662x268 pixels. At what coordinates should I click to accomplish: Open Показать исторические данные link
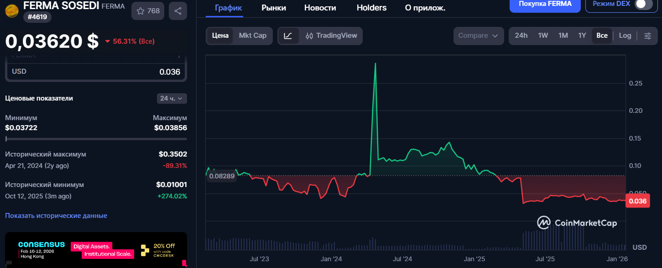56,216
